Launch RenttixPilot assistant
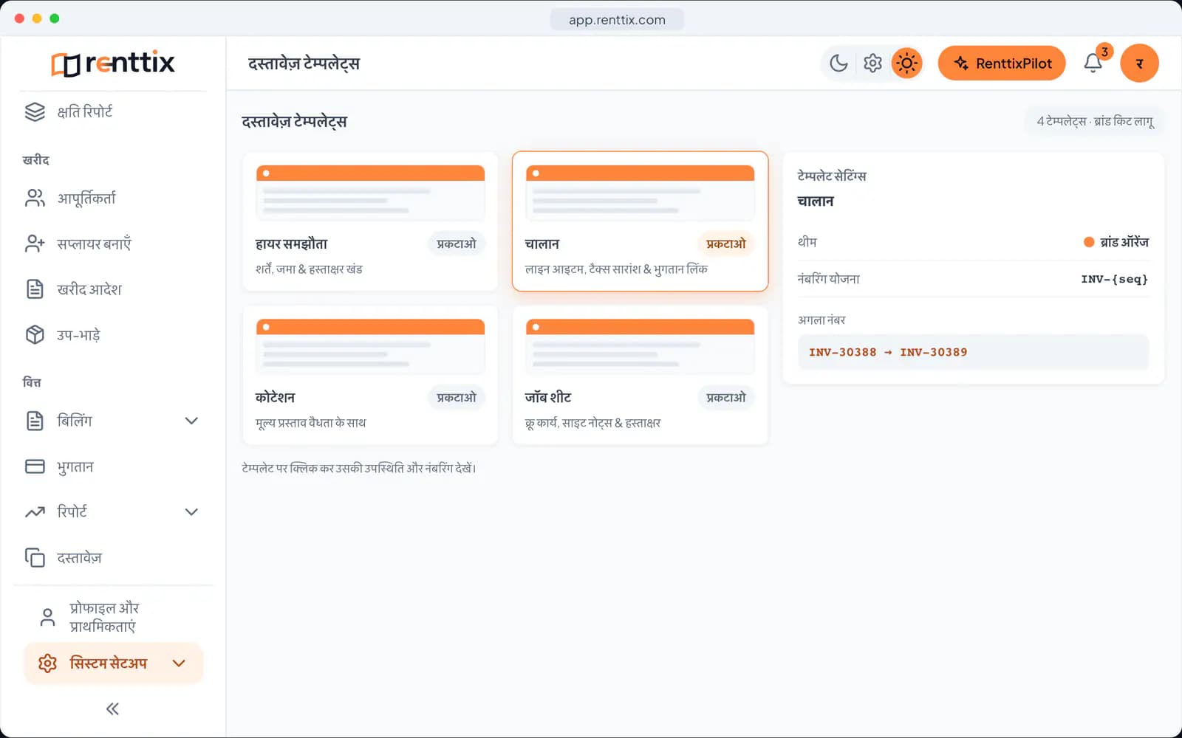The width and height of the screenshot is (1182, 738). [1001, 63]
